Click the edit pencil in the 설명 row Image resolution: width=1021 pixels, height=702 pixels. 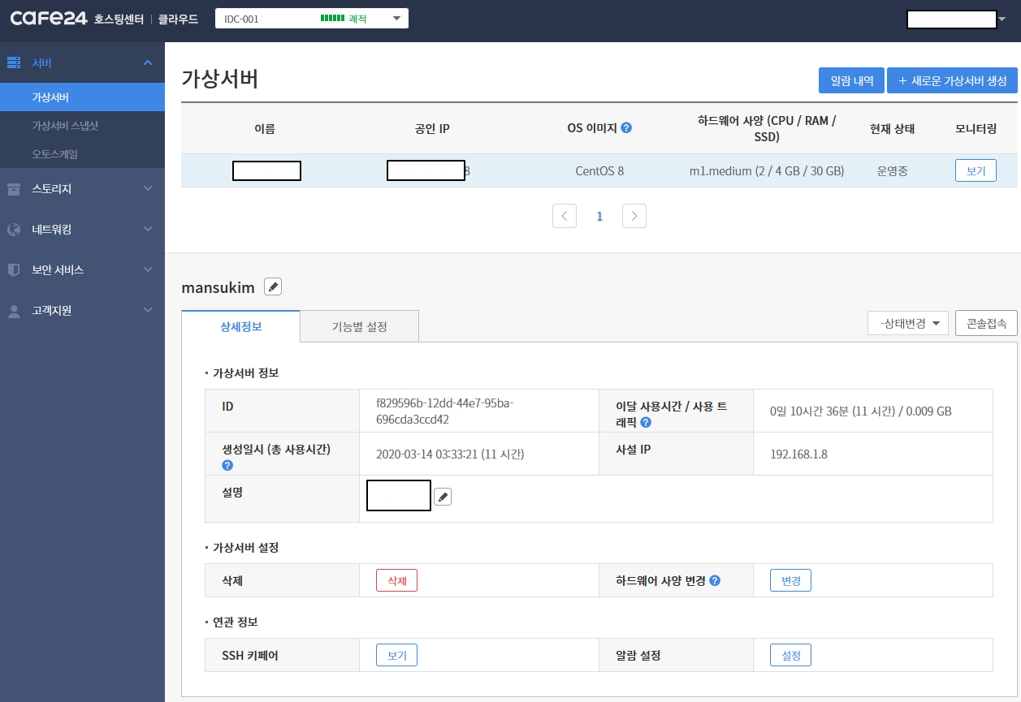tap(442, 497)
